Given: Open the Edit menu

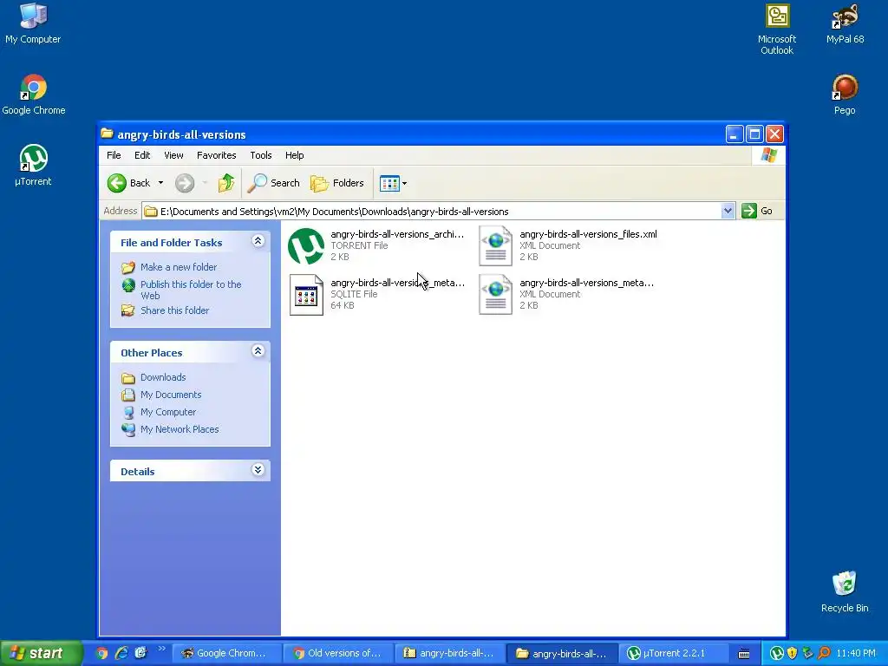Looking at the screenshot, I should click(x=142, y=155).
